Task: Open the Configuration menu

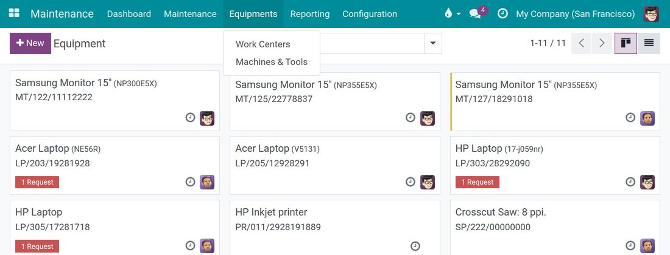Action: pyautogui.click(x=370, y=13)
